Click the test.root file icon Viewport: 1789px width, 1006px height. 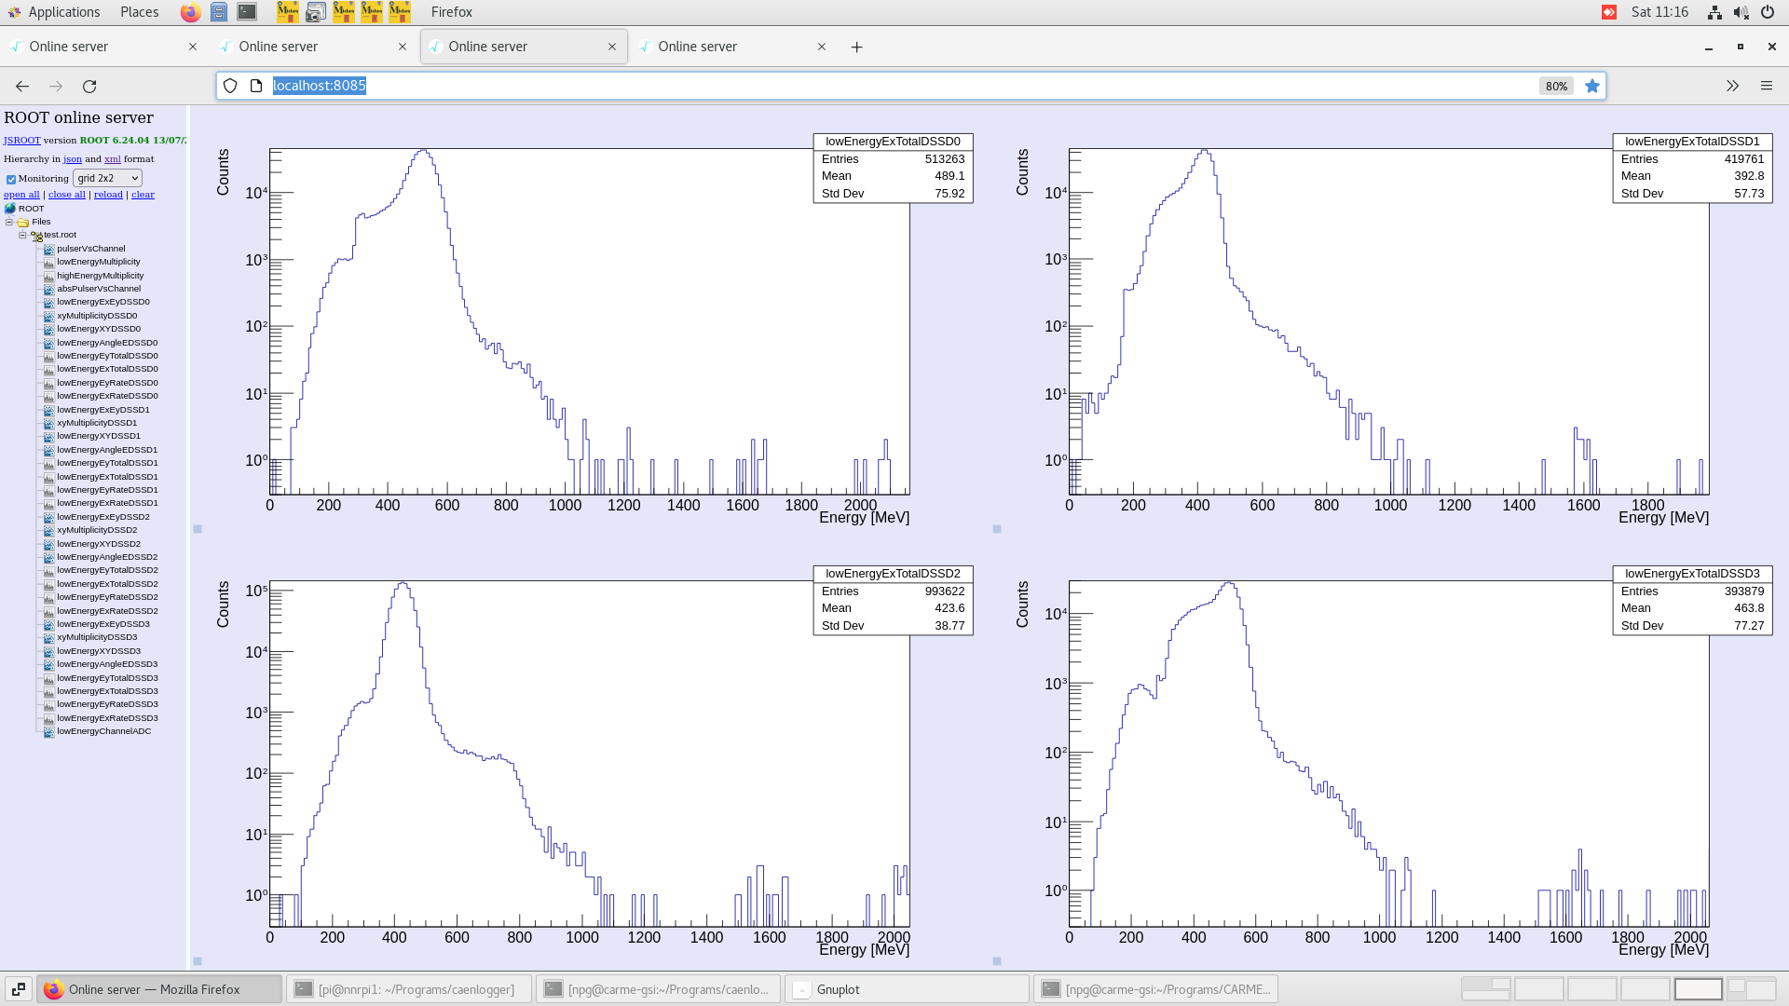(36, 236)
